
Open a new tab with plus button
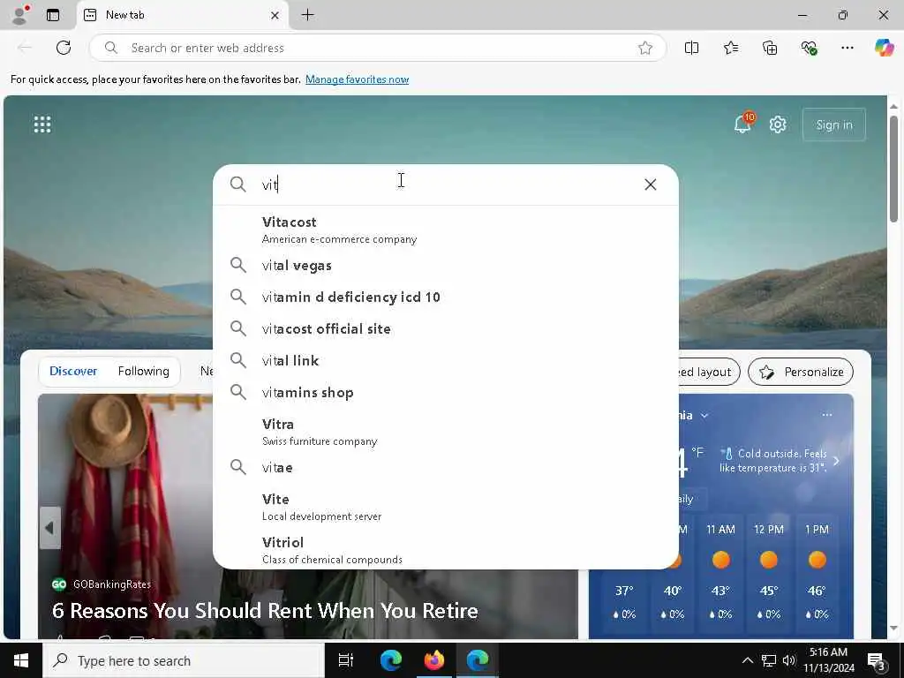[308, 15]
